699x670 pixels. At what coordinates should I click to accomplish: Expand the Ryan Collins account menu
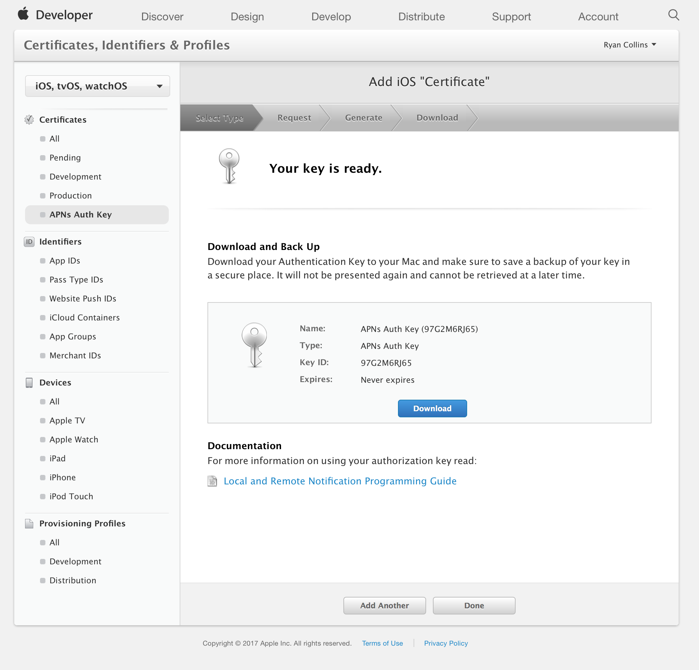point(630,45)
